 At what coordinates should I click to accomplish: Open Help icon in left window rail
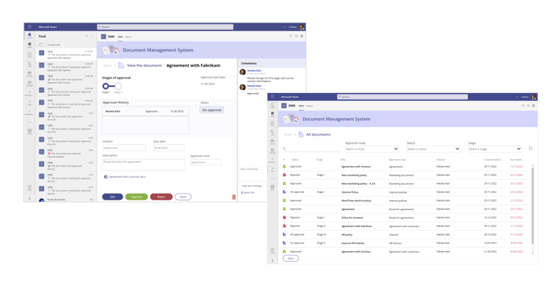29,187
